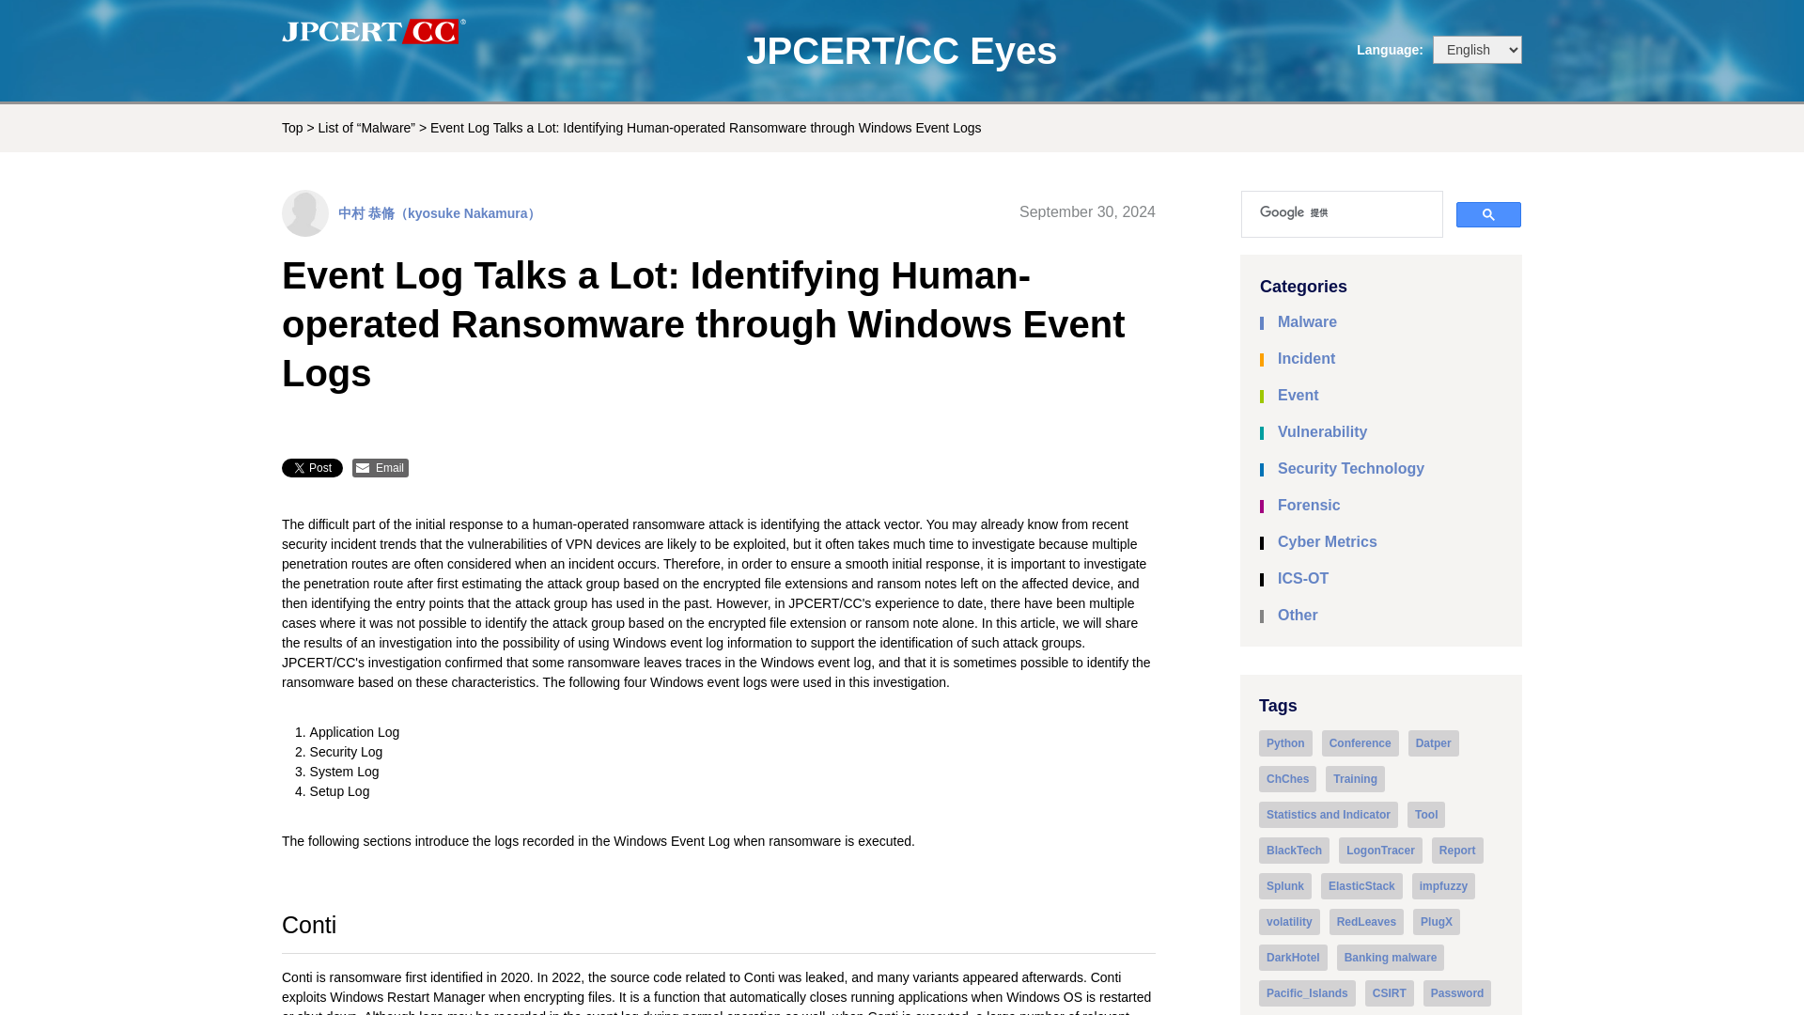
Task: Select the Python tag filter
Action: click(x=1286, y=742)
